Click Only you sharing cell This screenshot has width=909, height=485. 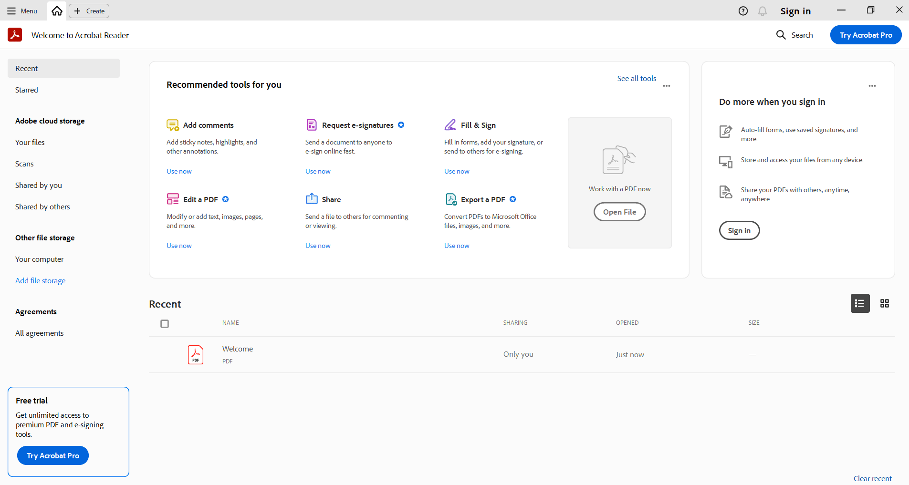pos(518,354)
